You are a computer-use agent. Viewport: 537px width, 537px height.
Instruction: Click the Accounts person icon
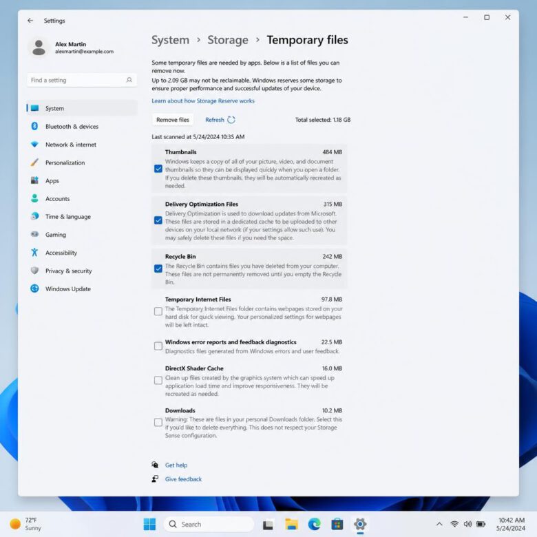point(34,198)
